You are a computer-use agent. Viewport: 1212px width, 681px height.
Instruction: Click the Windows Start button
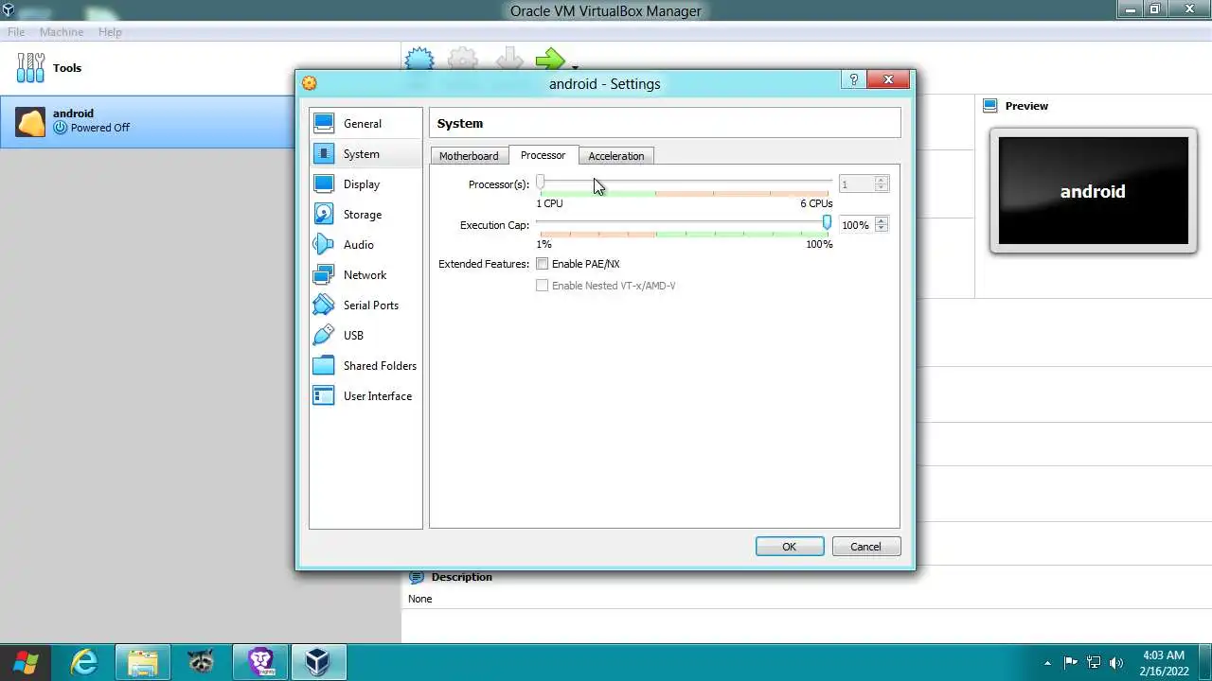click(26, 661)
